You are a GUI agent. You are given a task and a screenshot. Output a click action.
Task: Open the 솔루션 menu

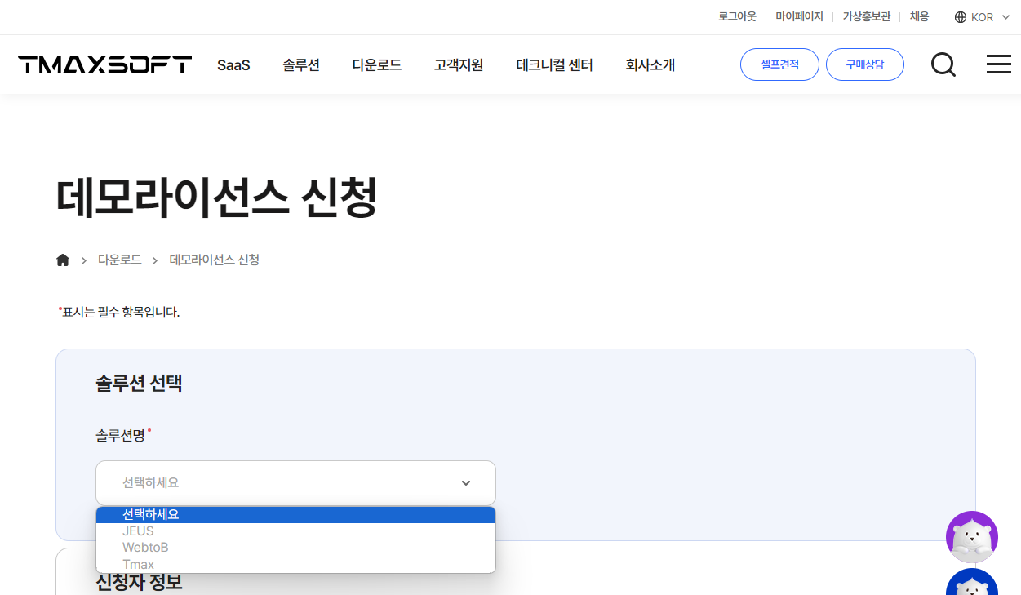point(301,65)
